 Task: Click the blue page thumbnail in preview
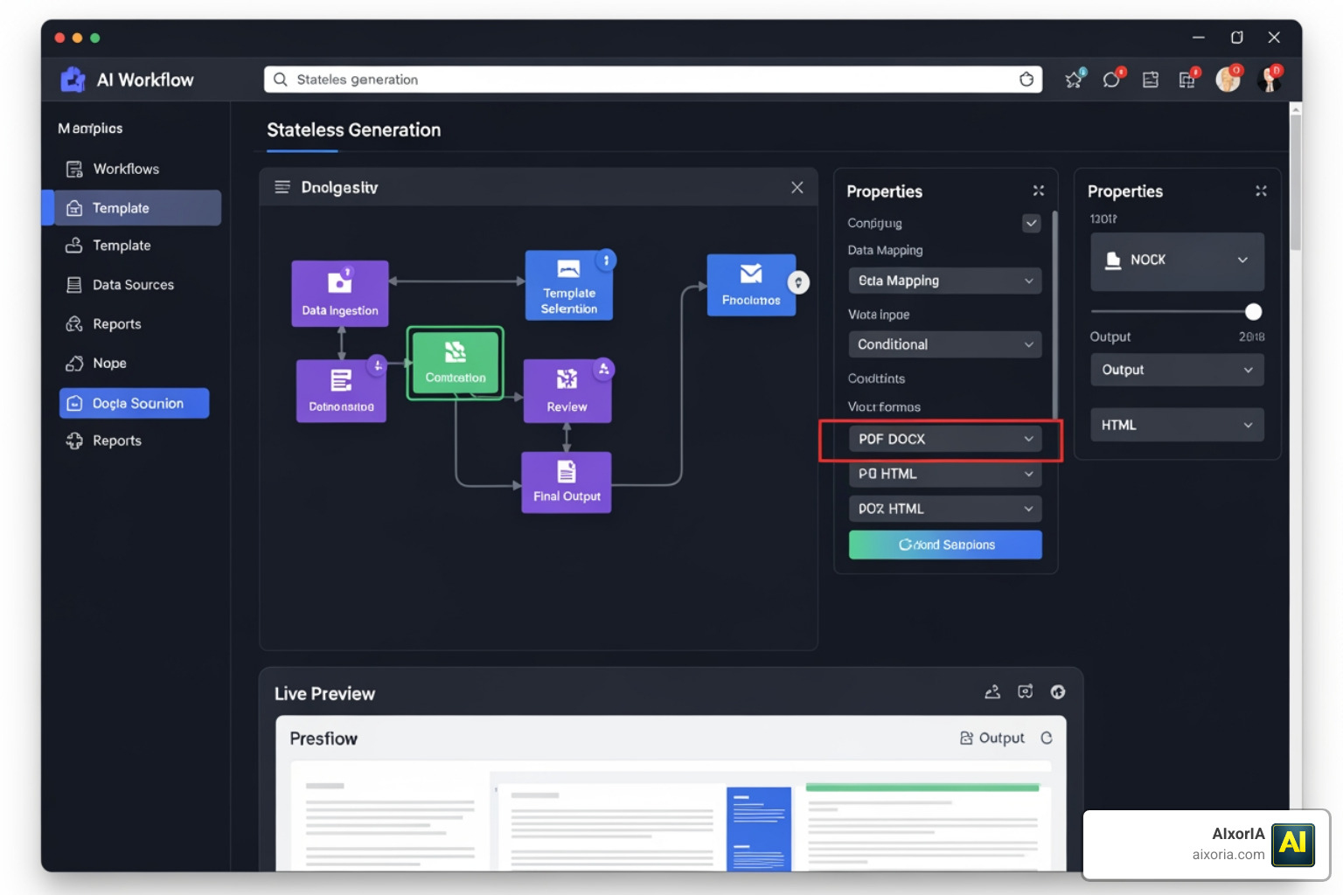(759, 829)
